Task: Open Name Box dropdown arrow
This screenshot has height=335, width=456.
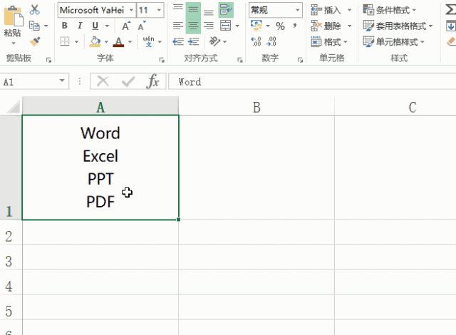Action: [x=62, y=81]
